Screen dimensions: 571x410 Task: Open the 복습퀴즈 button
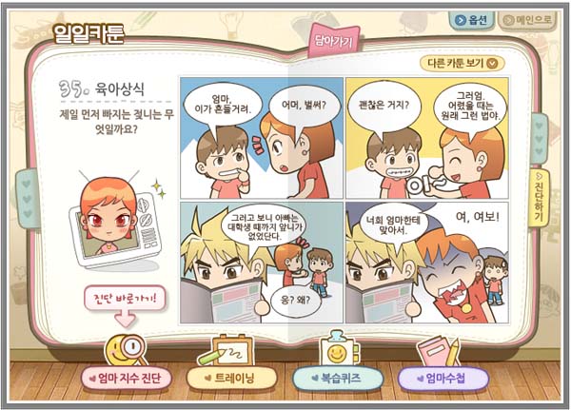point(338,378)
